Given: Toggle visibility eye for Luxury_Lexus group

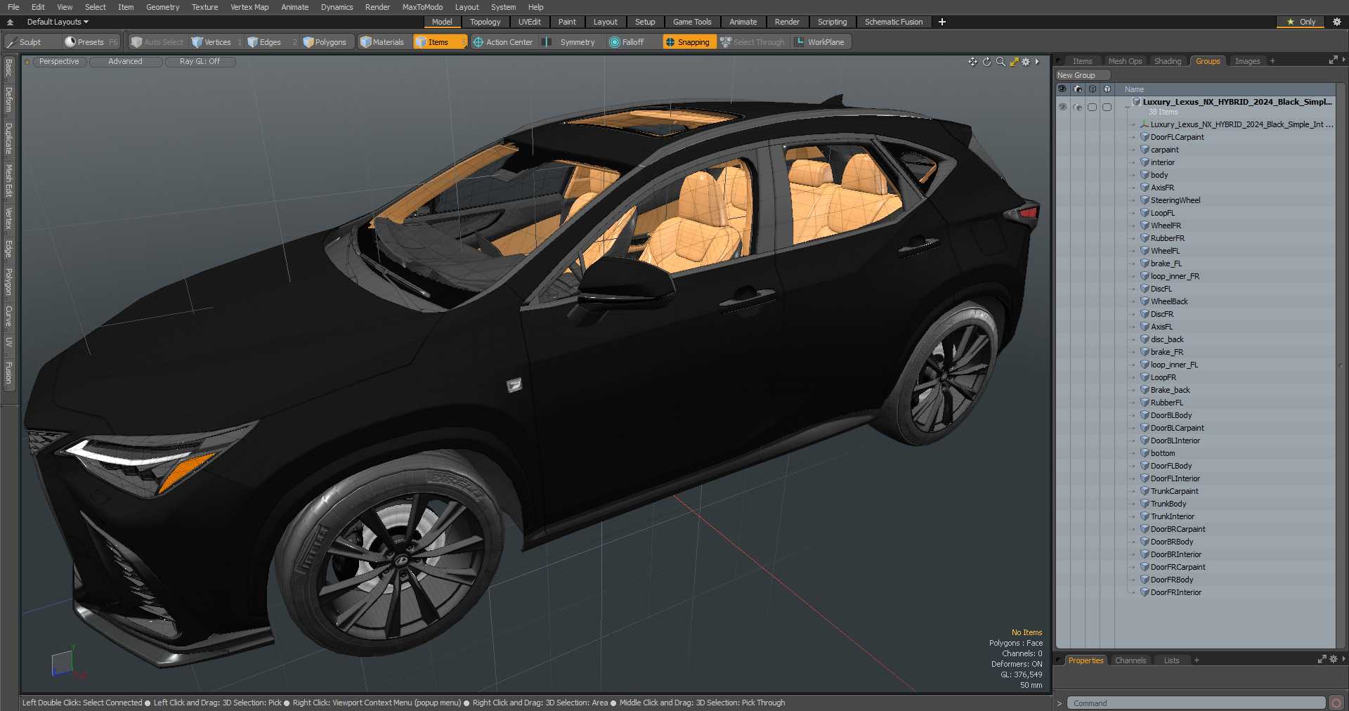Looking at the screenshot, I should (x=1062, y=107).
